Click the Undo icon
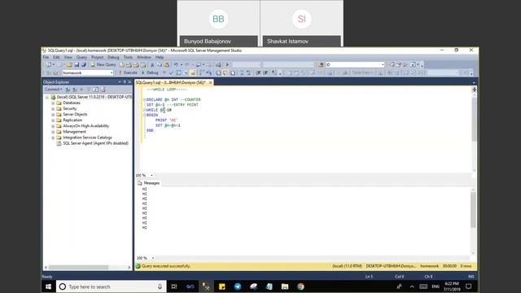 coord(176,65)
